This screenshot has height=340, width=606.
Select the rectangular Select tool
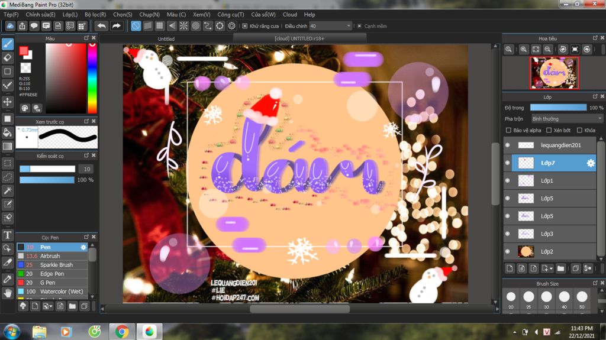tap(7, 163)
